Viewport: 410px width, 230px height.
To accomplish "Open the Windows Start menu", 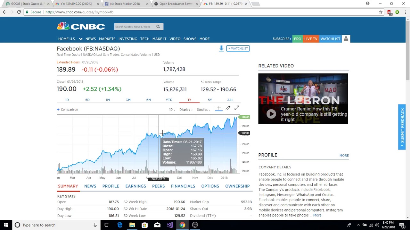I will coord(6,225).
